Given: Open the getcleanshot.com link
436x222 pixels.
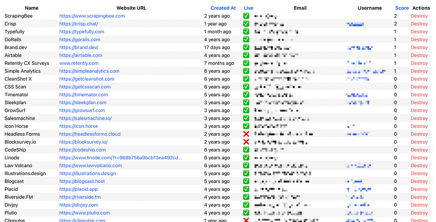Looking at the screenshot, I should [x=87, y=79].
